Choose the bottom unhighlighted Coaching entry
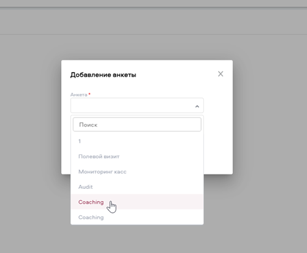Image resolution: width=307 pixels, height=253 pixels. (137, 217)
